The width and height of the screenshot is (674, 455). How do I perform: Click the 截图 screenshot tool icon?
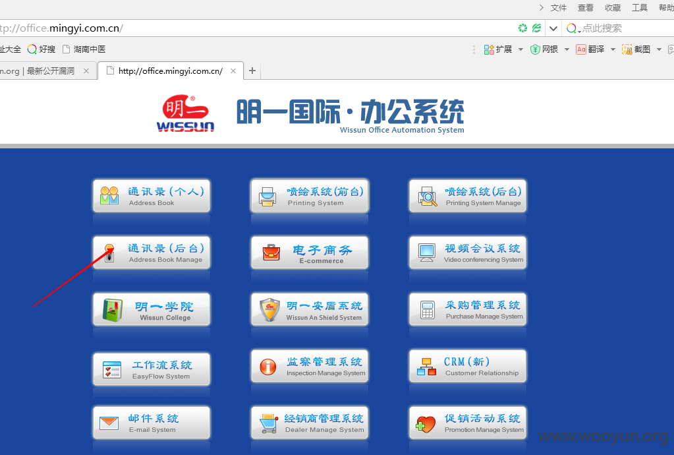coord(627,49)
